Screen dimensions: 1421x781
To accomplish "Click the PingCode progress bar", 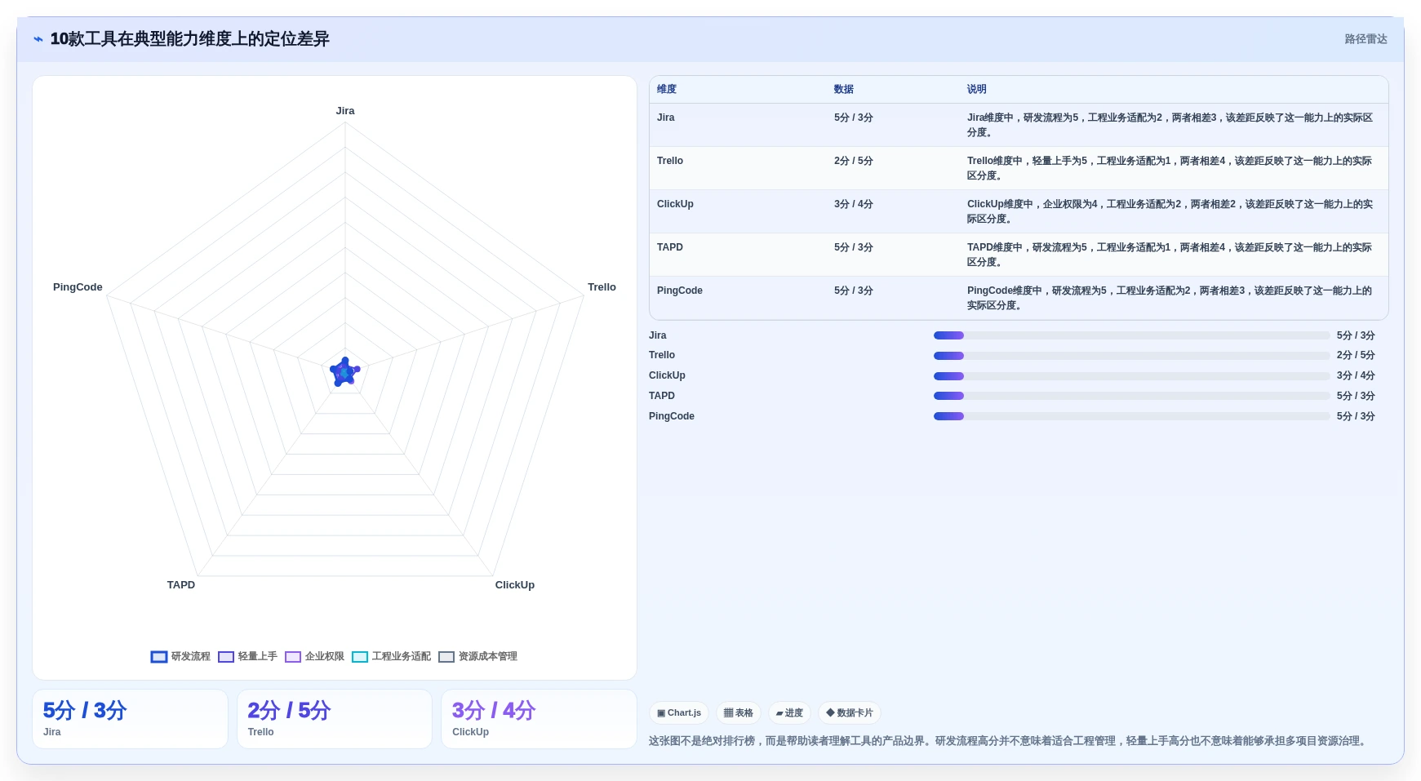I will (x=1131, y=416).
